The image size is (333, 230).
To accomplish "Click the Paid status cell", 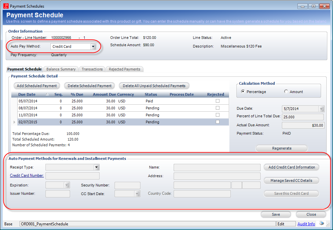I will [x=149, y=101].
